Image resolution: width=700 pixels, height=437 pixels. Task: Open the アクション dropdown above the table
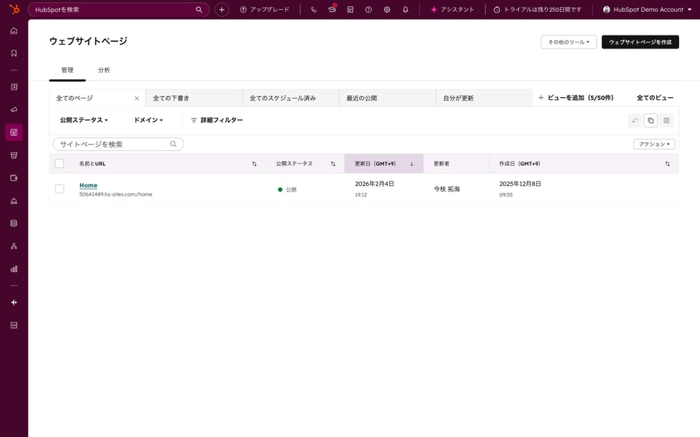coord(656,144)
